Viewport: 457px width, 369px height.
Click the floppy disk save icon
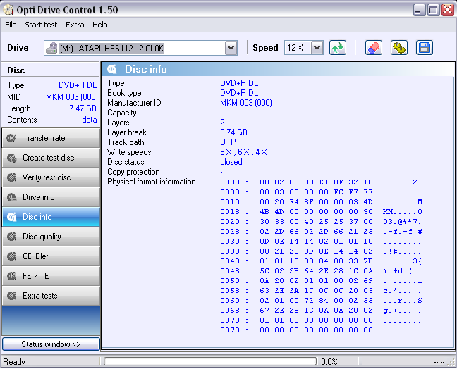point(425,48)
